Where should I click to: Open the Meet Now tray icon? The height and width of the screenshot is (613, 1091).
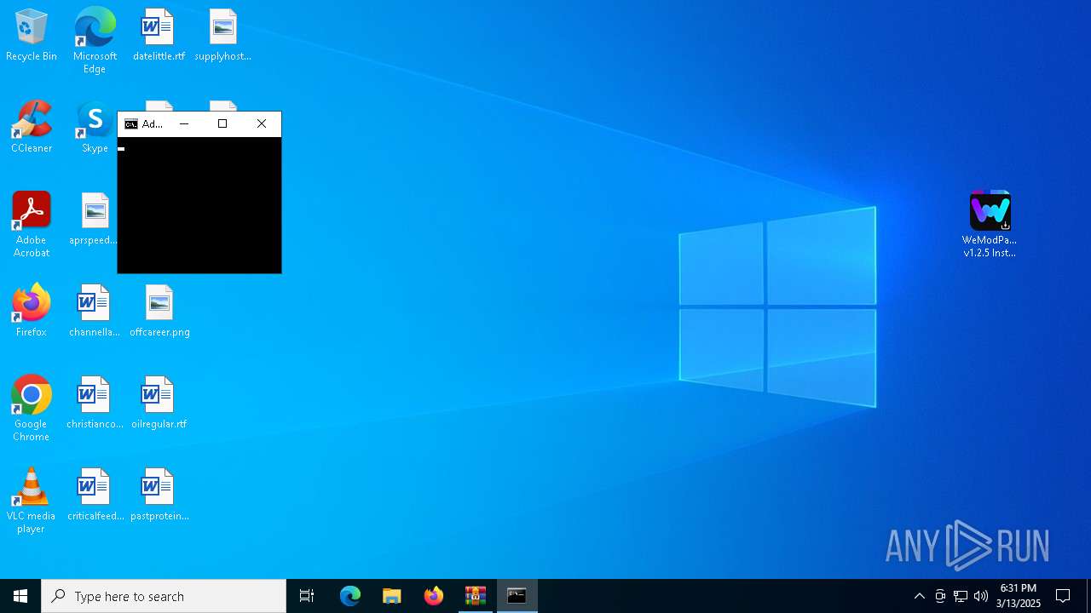pos(940,596)
